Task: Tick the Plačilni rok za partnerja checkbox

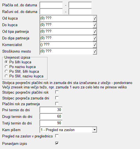Action: pos(57,104)
